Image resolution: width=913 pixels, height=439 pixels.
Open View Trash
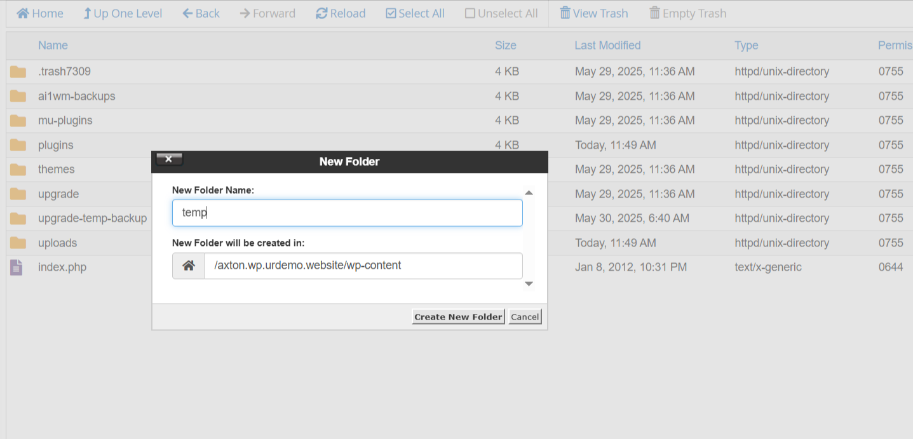[593, 13]
